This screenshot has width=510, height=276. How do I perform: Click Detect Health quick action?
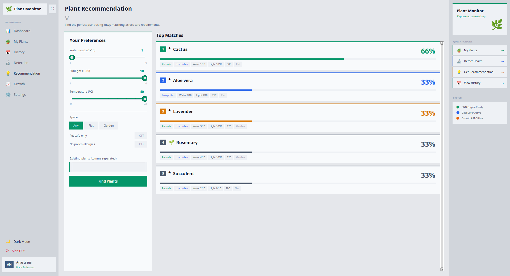(x=480, y=61)
